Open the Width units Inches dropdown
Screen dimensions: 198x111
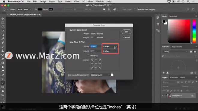click(110, 46)
